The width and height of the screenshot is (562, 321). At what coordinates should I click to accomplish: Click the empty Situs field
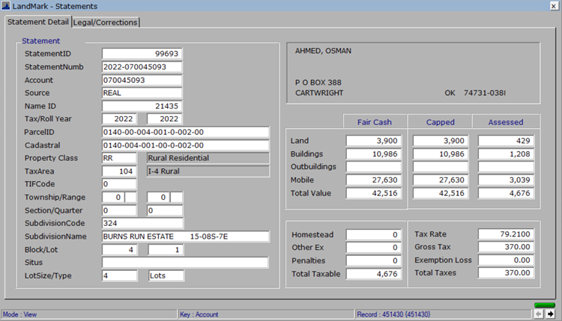pyautogui.click(x=185, y=263)
